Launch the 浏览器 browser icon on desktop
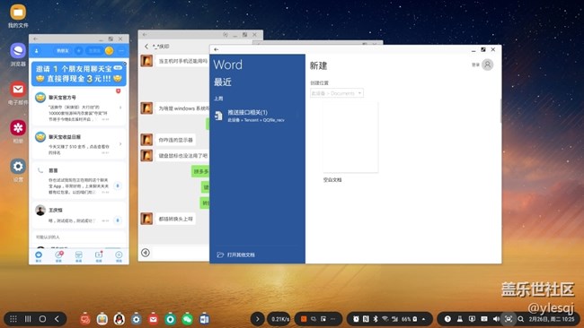Image resolution: width=584 pixels, height=328 pixels. point(18,50)
